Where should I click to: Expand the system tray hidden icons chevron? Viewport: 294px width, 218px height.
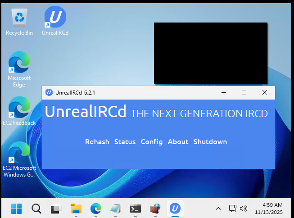click(x=218, y=209)
